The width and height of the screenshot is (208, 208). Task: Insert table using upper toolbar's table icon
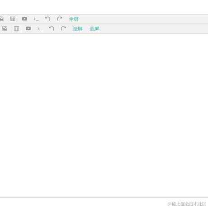coord(13,19)
